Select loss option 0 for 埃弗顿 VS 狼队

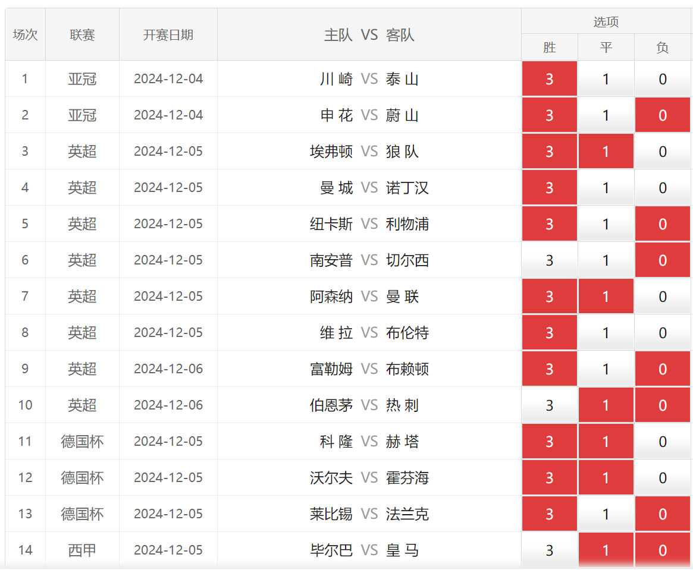click(663, 152)
